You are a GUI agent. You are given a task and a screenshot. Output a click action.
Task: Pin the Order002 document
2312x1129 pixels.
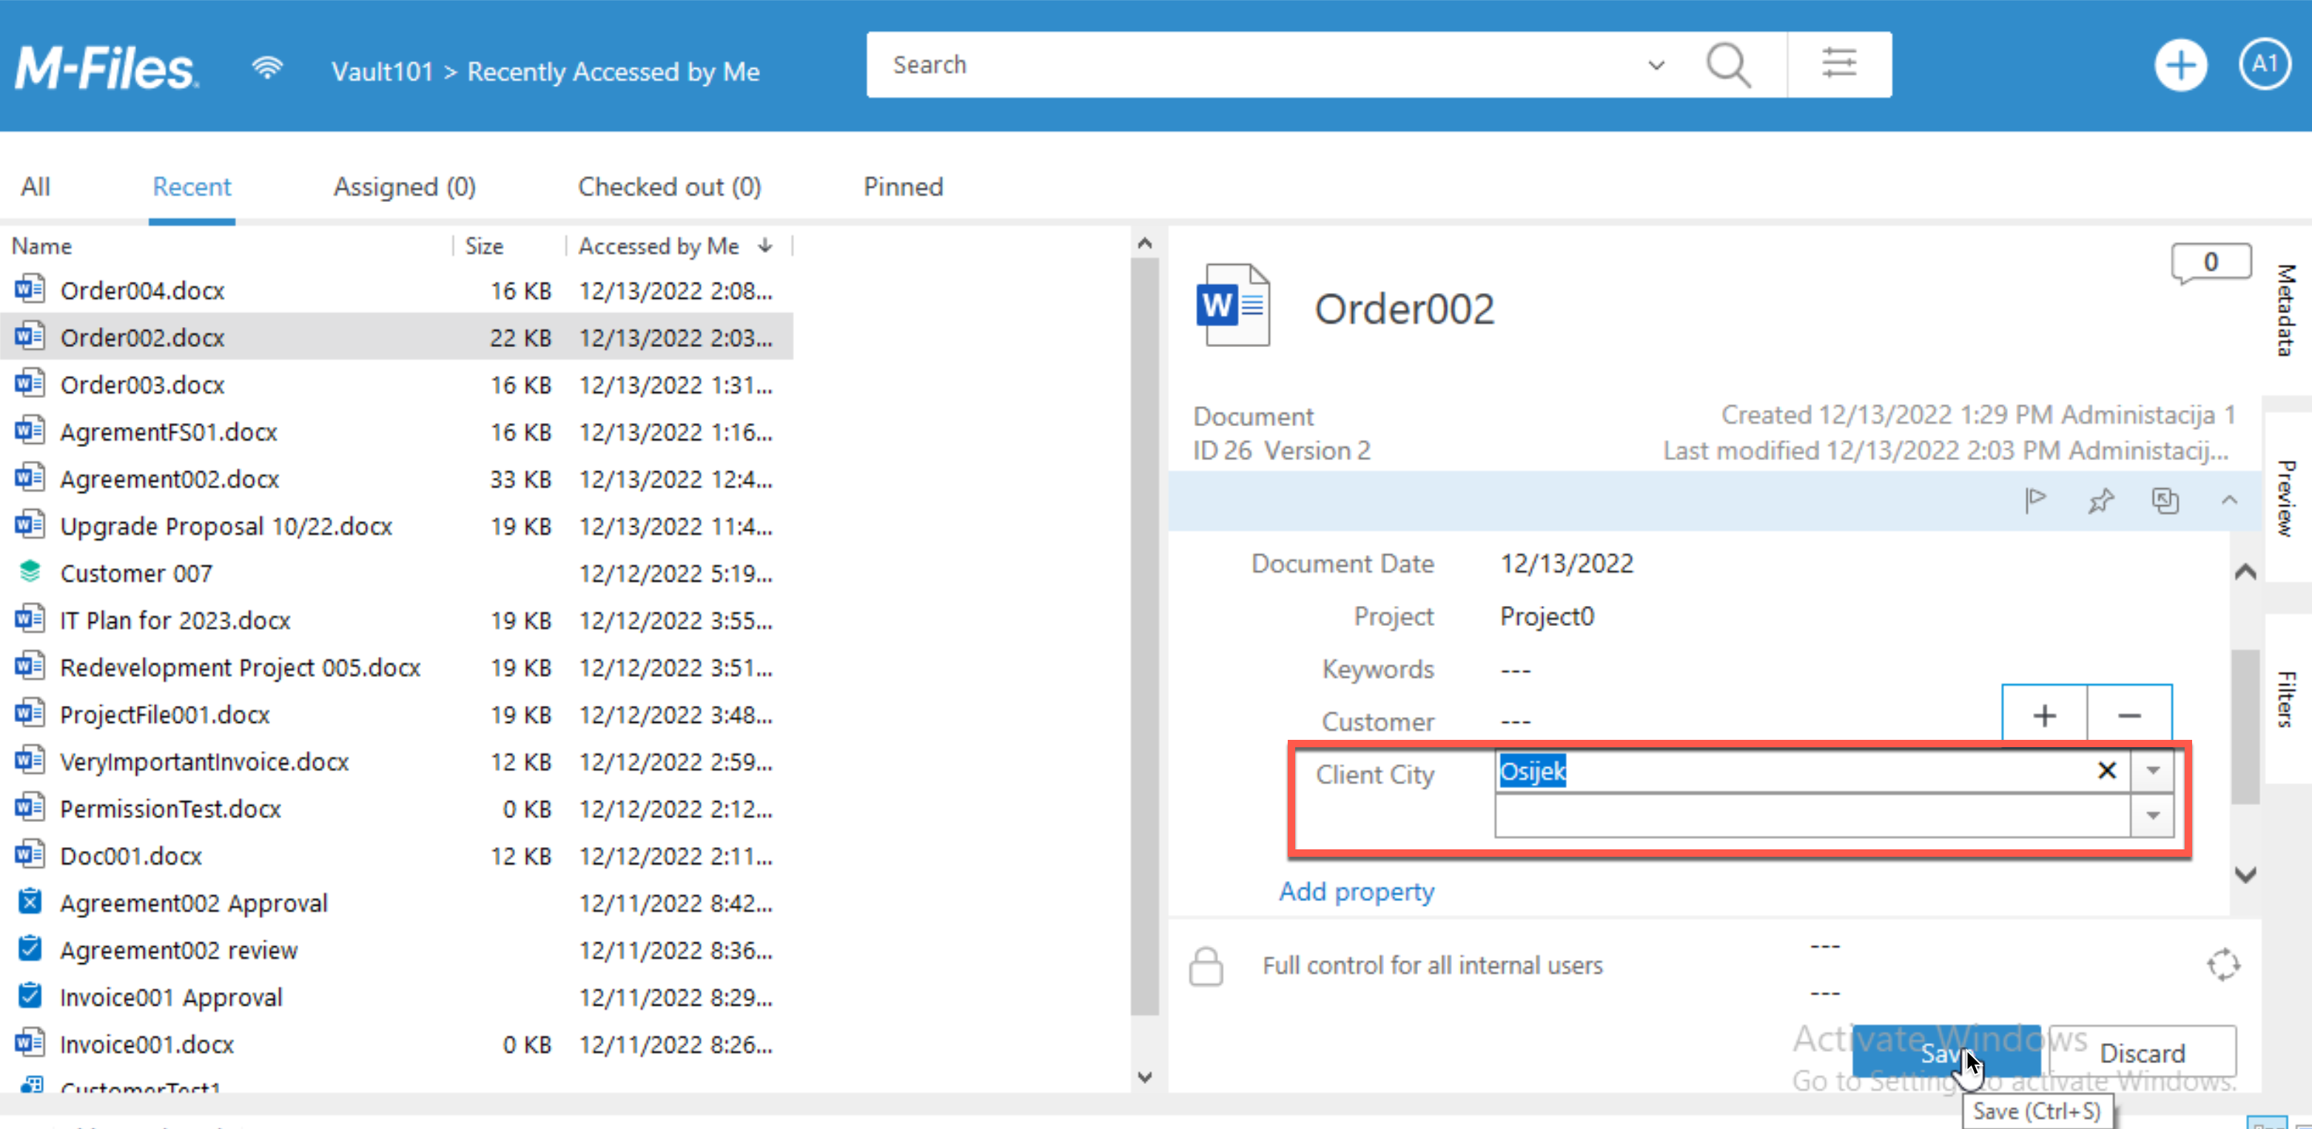[2100, 500]
